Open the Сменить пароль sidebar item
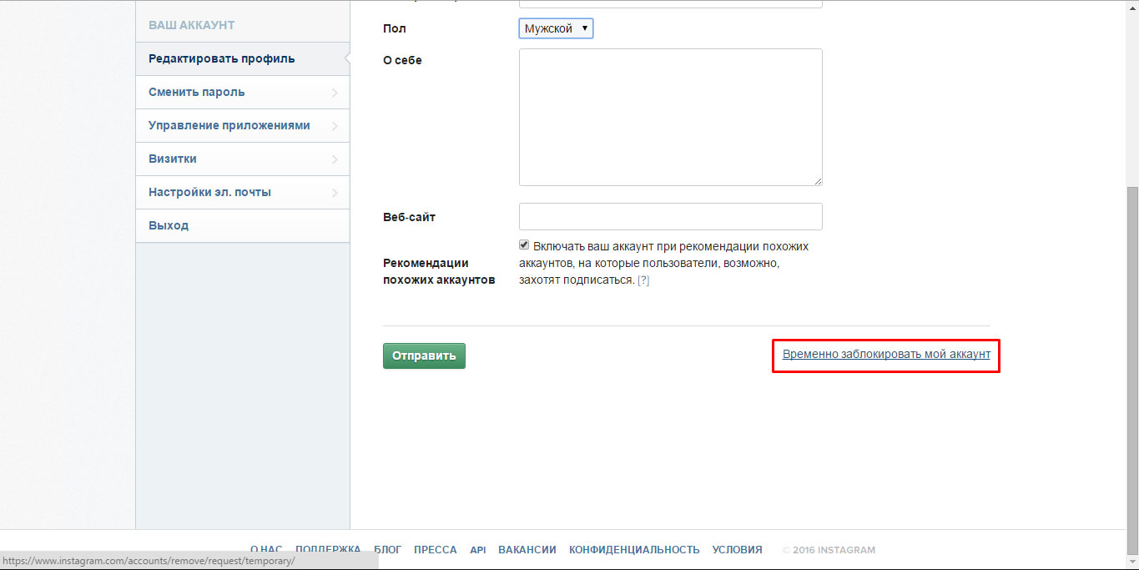This screenshot has height=570, width=1139. pos(197,92)
